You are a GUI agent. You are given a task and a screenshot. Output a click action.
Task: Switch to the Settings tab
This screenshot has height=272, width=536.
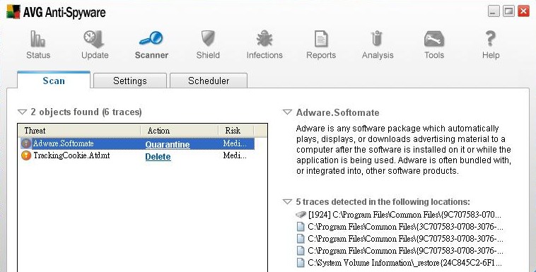coord(130,81)
